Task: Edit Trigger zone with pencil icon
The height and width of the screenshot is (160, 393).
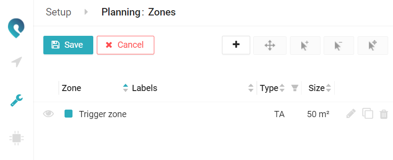Action: (x=351, y=114)
